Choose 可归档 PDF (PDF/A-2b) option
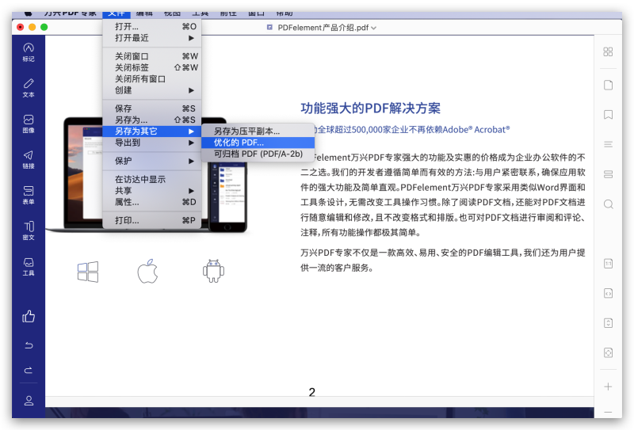634x430 pixels. [x=258, y=154]
